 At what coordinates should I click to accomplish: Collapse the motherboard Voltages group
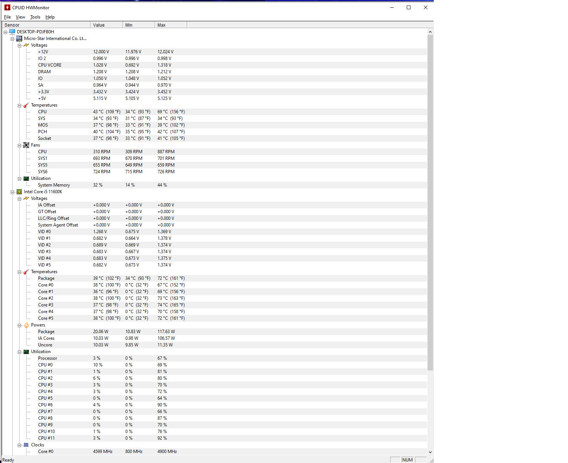click(x=20, y=46)
